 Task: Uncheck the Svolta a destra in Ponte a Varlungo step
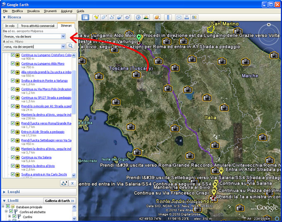point(12,80)
